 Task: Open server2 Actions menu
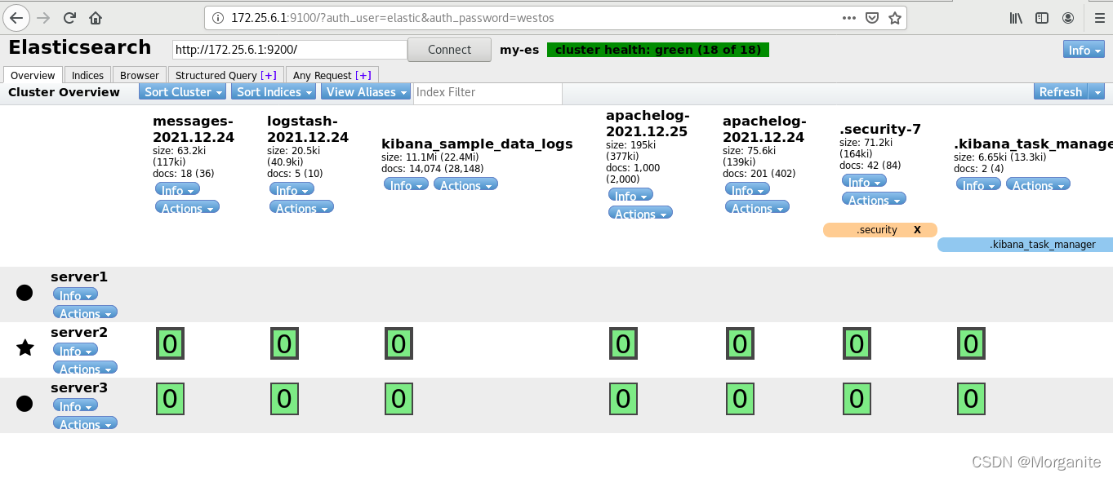pos(85,369)
